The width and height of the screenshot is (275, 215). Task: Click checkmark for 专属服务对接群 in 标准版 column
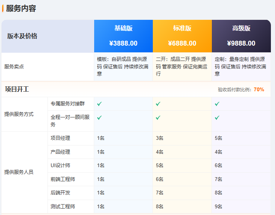click(x=158, y=104)
